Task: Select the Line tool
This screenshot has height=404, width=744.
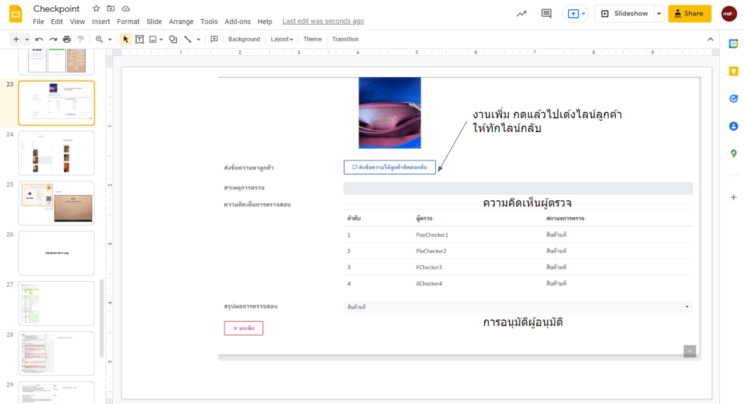Action: click(x=189, y=38)
